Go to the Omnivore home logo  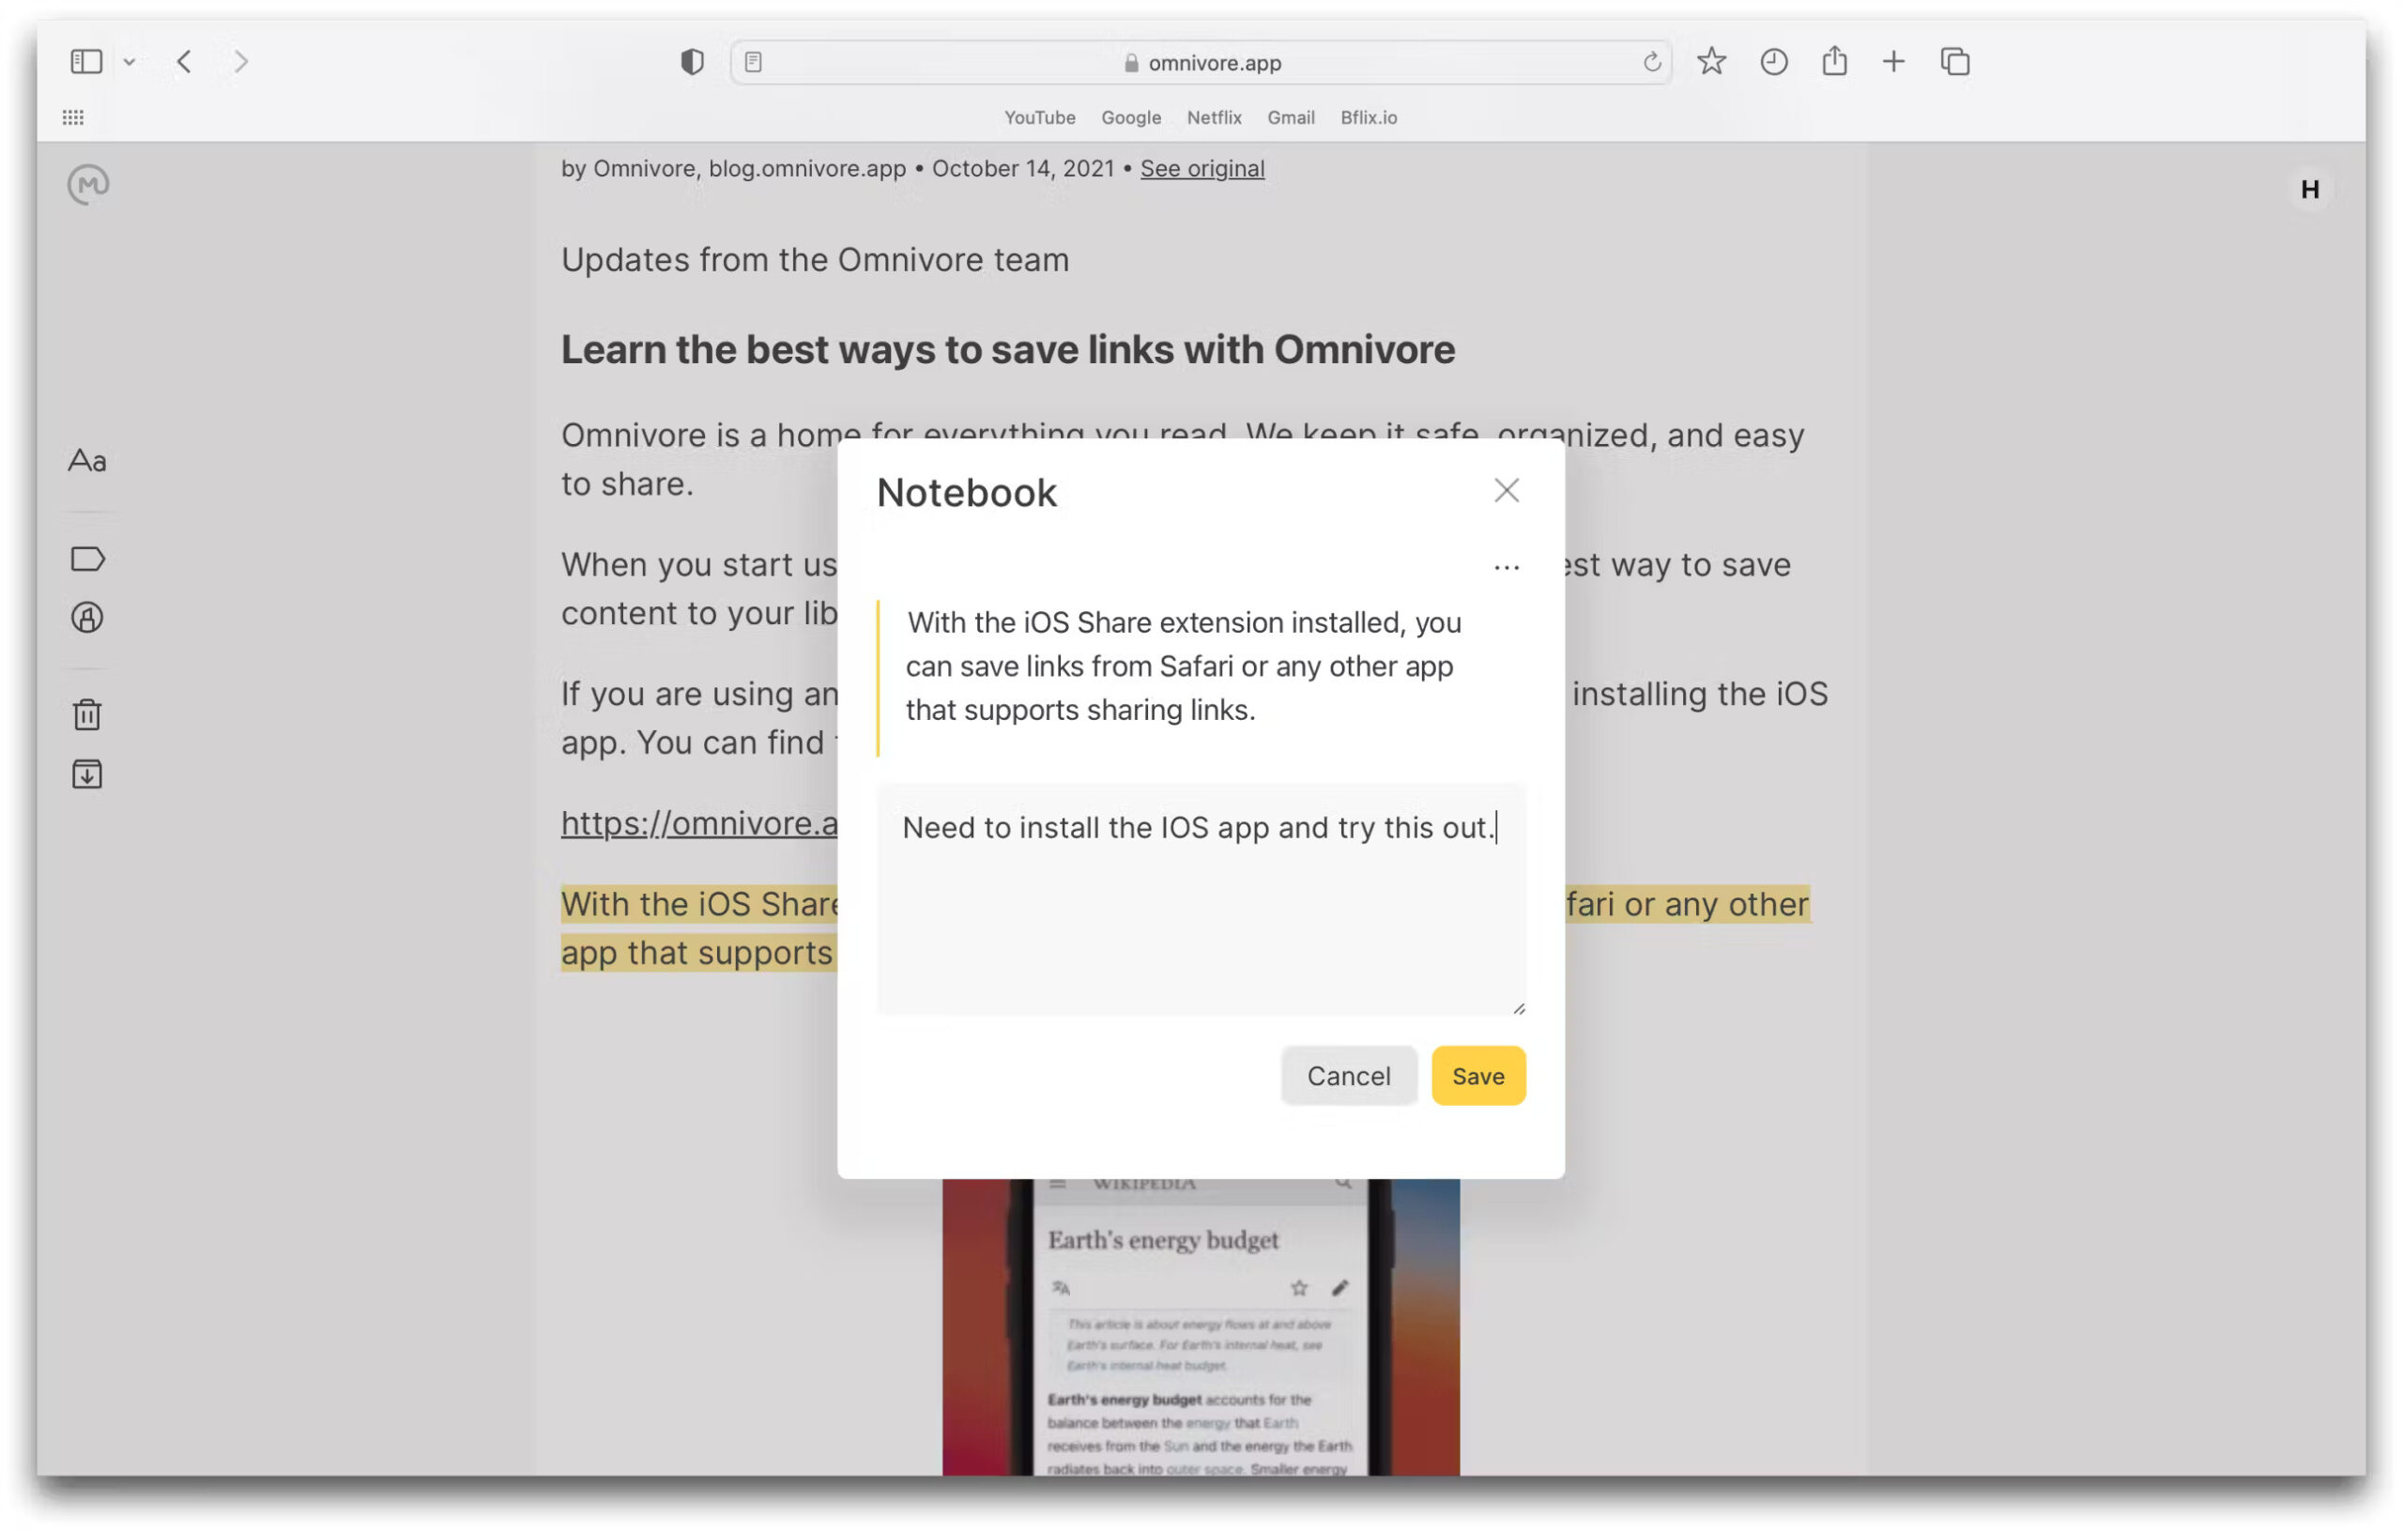click(89, 185)
